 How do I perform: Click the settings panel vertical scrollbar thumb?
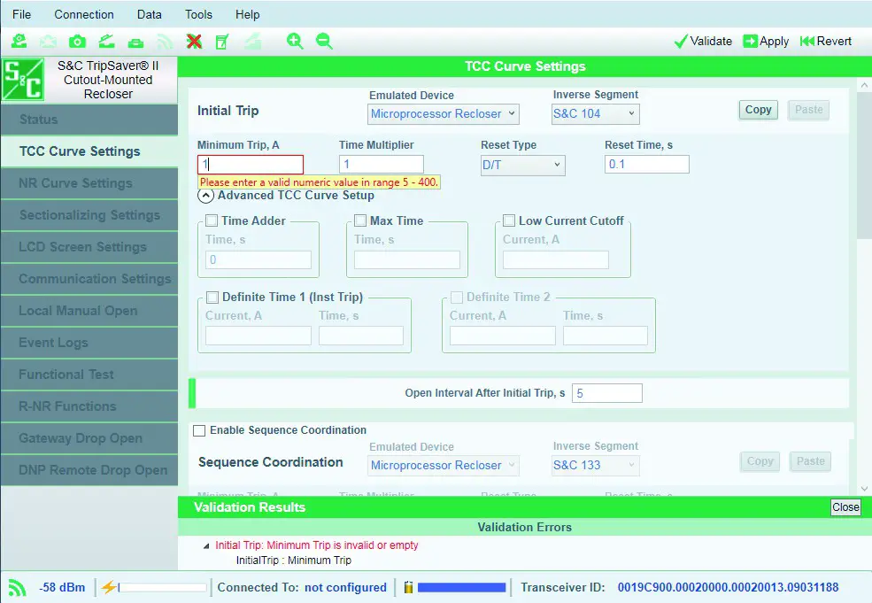[x=864, y=166]
